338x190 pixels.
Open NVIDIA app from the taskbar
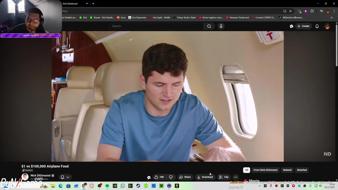click(115, 186)
